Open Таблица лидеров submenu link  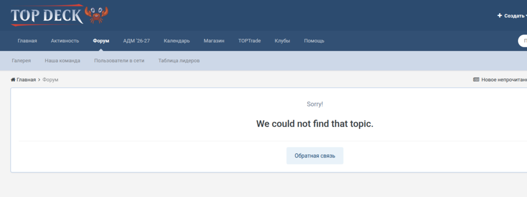[x=179, y=61]
